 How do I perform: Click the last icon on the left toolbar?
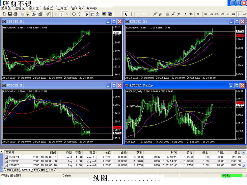click(x=110, y=14)
